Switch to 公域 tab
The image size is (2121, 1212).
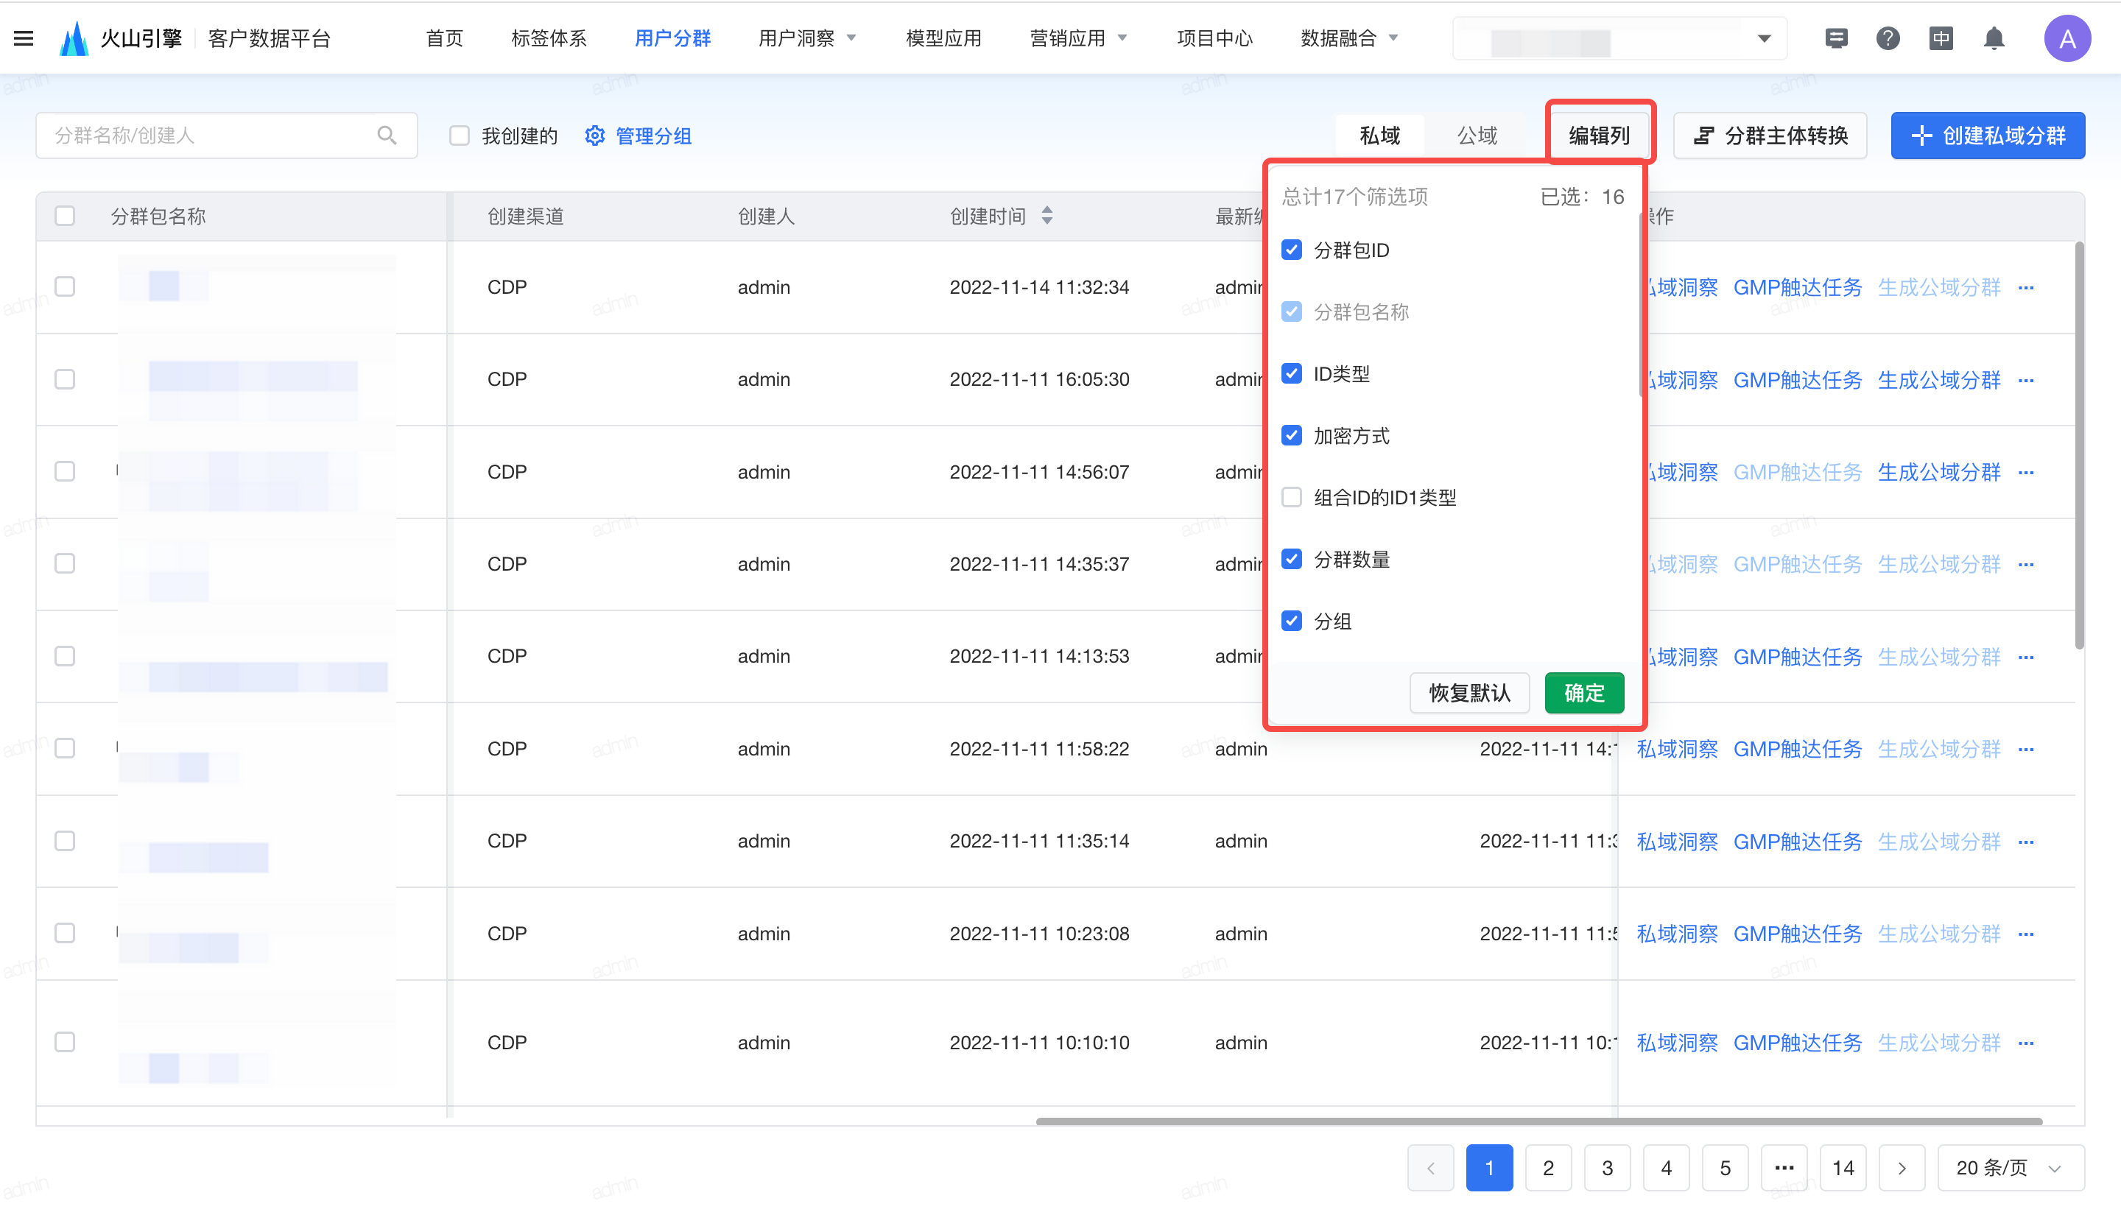point(1477,135)
